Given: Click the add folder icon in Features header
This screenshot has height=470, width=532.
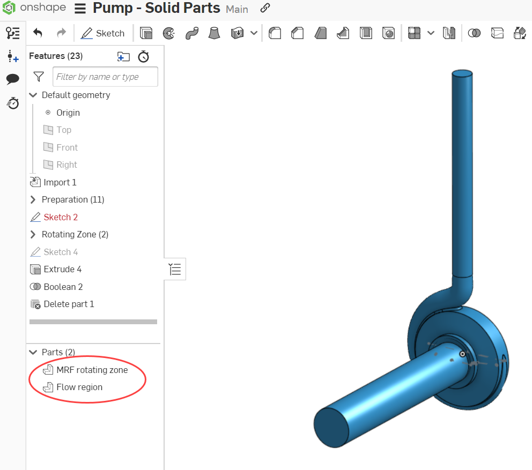Looking at the screenshot, I should pyautogui.click(x=123, y=56).
